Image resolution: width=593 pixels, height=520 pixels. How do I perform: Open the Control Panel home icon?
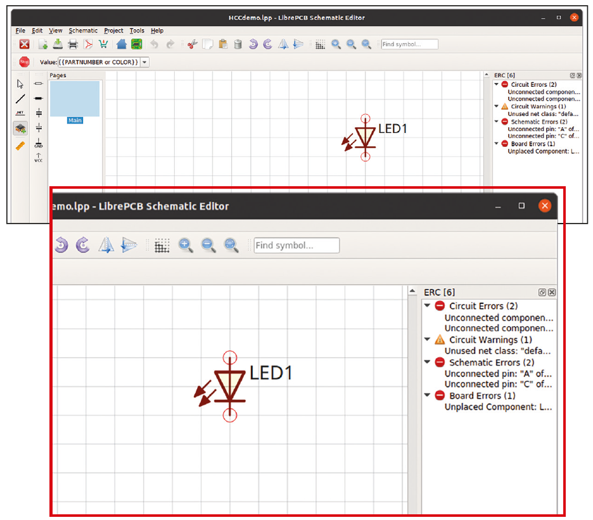(x=122, y=44)
